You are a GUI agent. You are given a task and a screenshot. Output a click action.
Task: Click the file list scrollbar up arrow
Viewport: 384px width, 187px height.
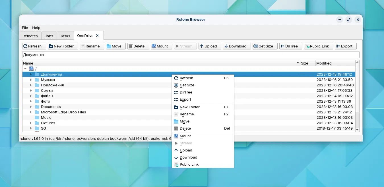[358, 62]
